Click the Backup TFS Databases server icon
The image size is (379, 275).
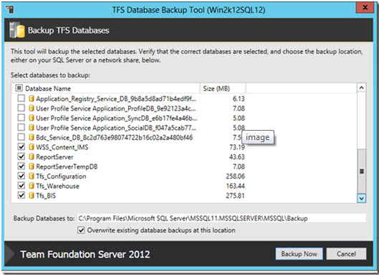[x=17, y=30]
